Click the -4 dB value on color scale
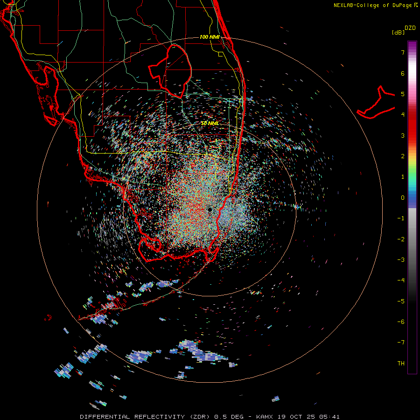This screenshot has height=420, width=420. pyautogui.click(x=401, y=280)
